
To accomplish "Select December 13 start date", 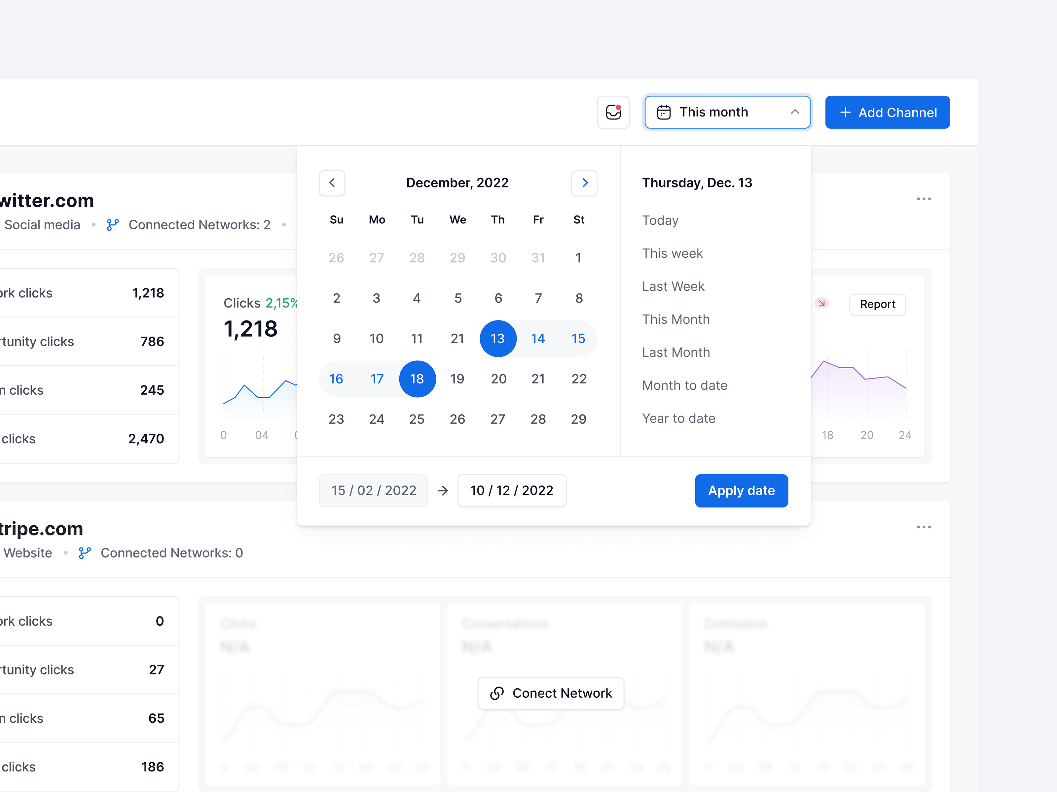I will [x=497, y=339].
